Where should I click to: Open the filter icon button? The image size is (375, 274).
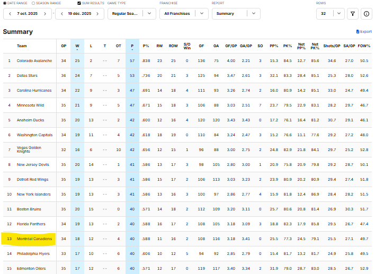pyautogui.click(x=353, y=14)
